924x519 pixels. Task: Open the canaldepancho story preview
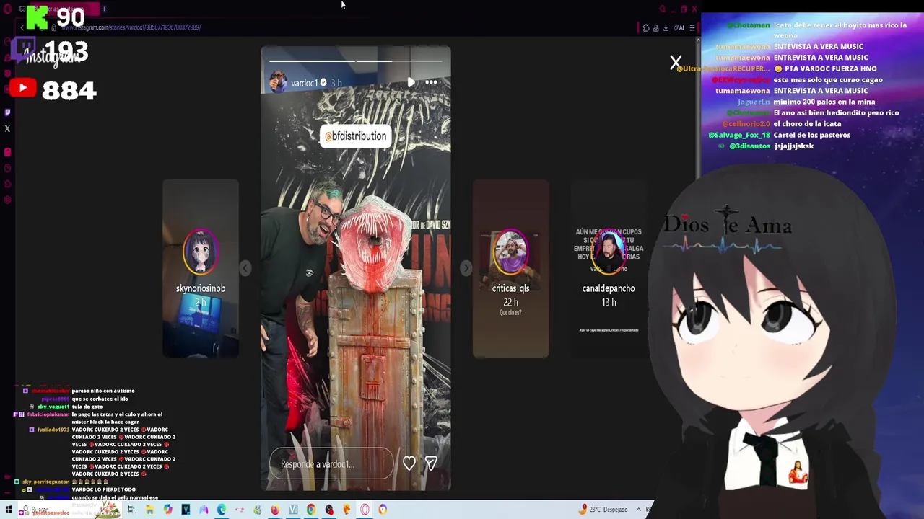tap(609, 268)
